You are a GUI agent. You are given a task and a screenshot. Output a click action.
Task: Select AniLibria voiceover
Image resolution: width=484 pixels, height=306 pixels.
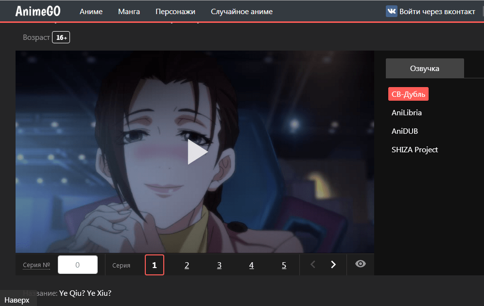click(406, 113)
